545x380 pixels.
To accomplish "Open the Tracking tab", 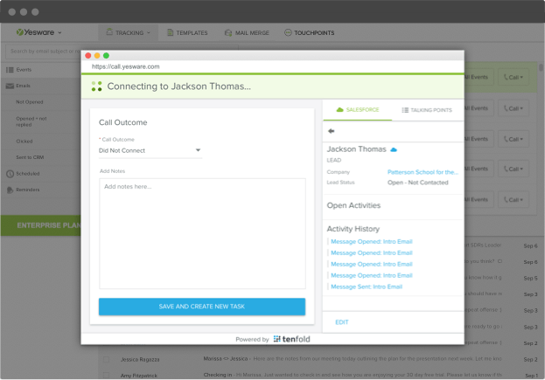I will coord(129,32).
